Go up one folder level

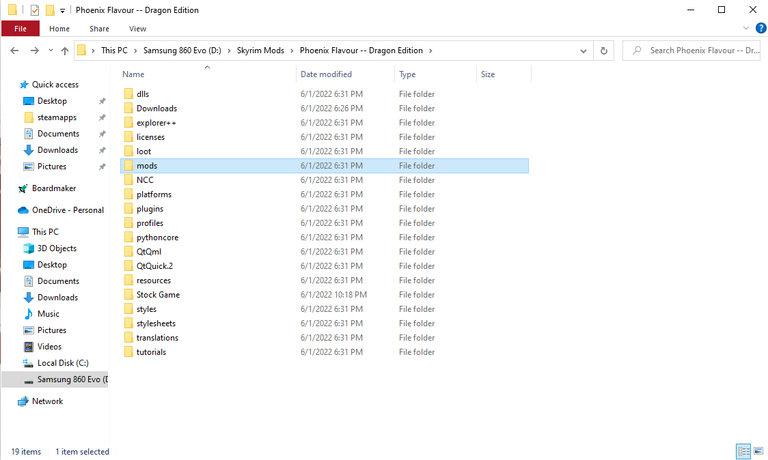[65, 51]
